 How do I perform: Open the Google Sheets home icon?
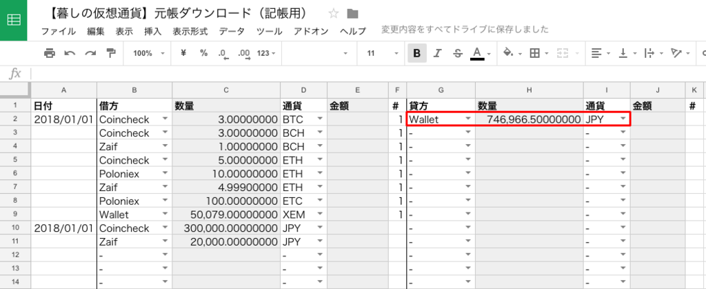14,20
